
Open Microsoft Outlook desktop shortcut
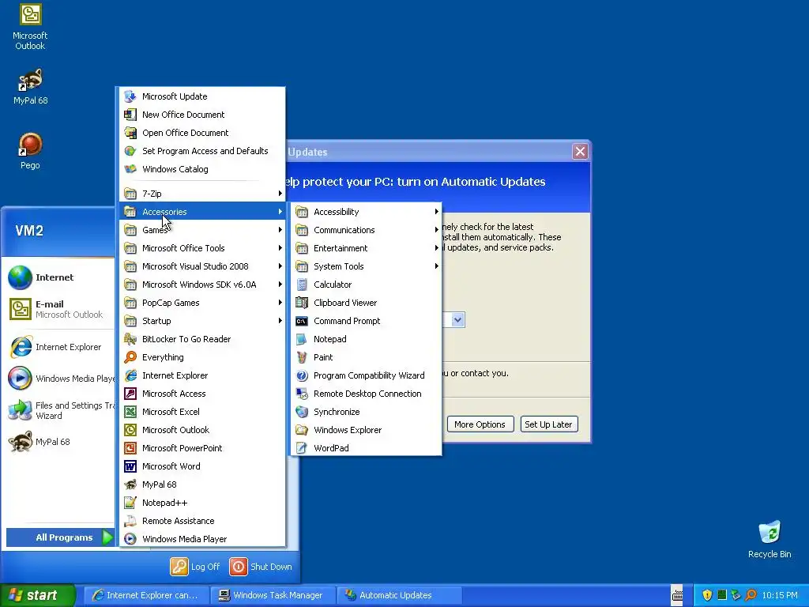click(30, 27)
